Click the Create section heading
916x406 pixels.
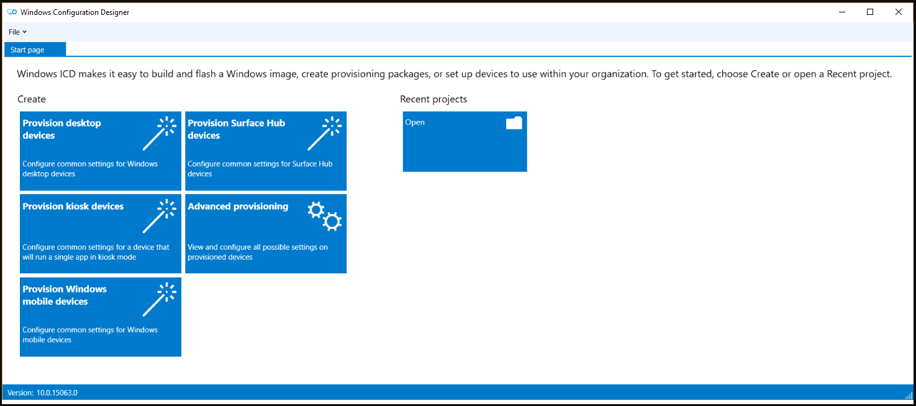pyautogui.click(x=32, y=99)
